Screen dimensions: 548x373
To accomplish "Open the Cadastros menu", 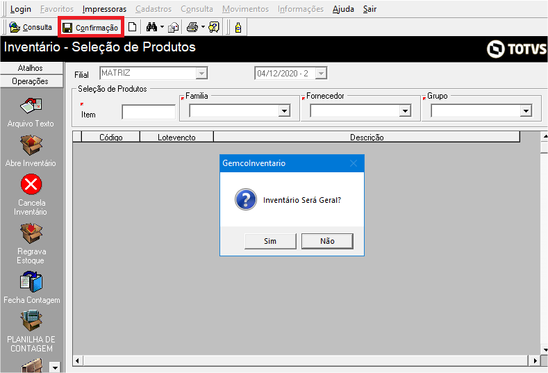I will 153,9.
